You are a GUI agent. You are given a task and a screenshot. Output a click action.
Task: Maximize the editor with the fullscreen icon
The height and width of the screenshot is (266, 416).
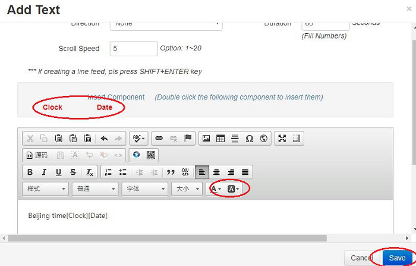[x=282, y=139]
